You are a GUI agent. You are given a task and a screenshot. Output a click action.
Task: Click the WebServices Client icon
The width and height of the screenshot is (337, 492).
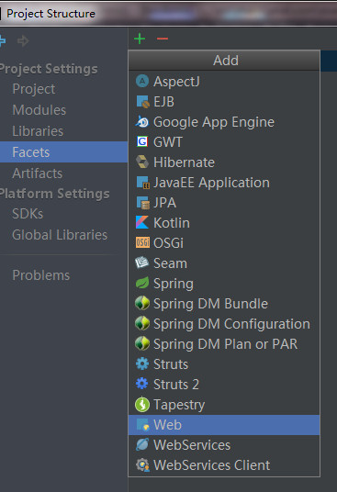pyautogui.click(x=142, y=465)
